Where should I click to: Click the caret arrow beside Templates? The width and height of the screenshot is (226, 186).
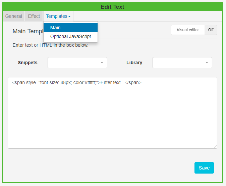(69, 16)
